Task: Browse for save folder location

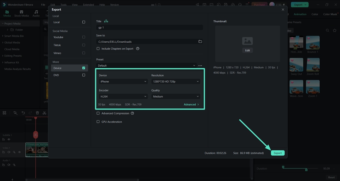Action: point(200,41)
